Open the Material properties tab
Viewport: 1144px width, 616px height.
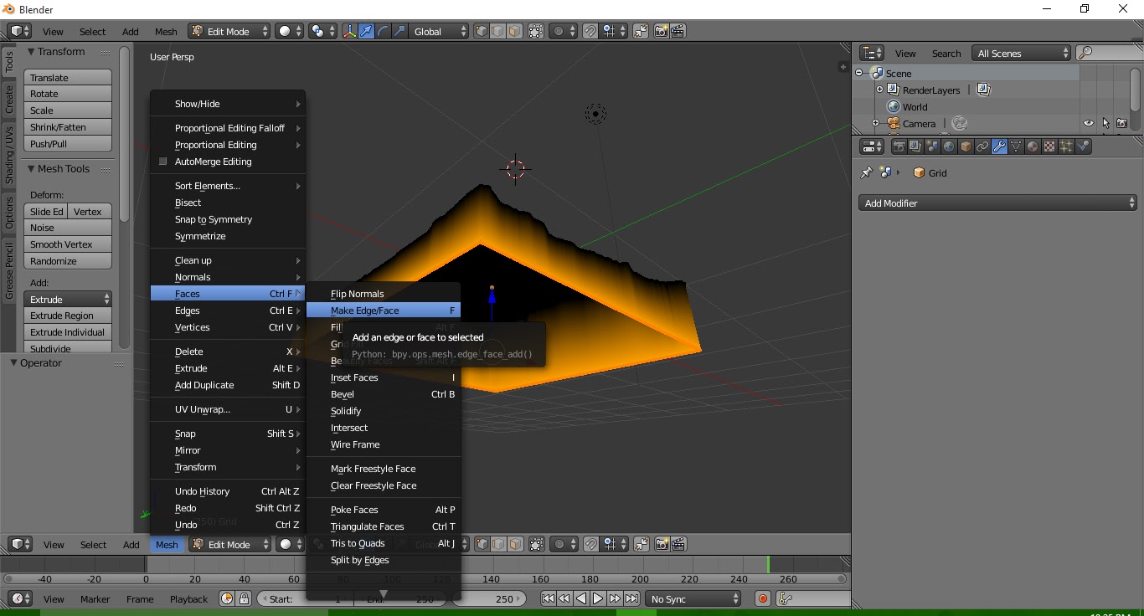pyautogui.click(x=1033, y=146)
